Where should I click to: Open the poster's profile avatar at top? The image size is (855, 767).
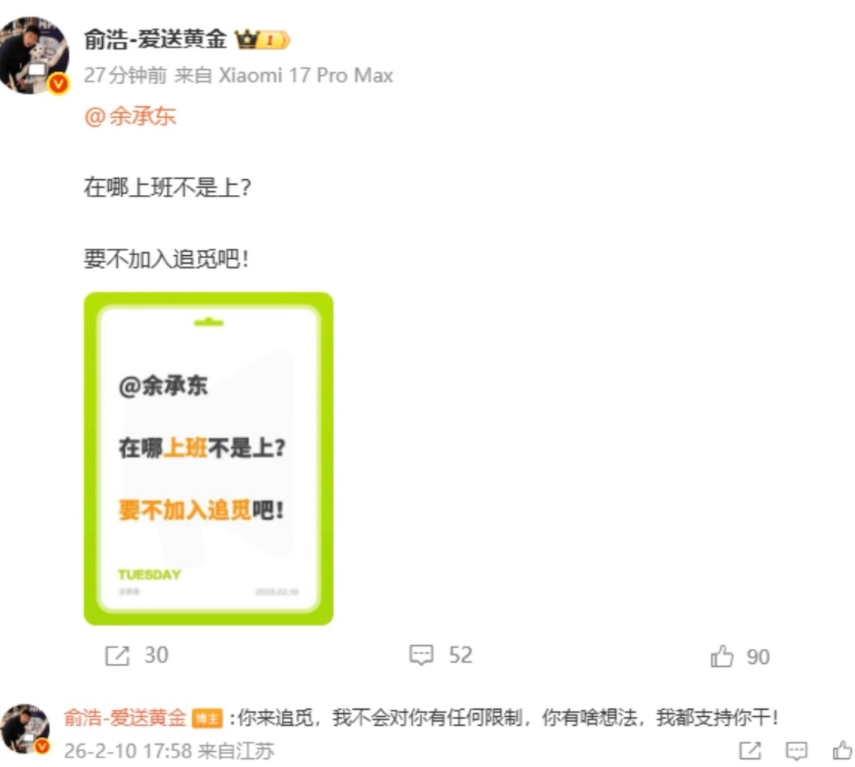(x=34, y=55)
